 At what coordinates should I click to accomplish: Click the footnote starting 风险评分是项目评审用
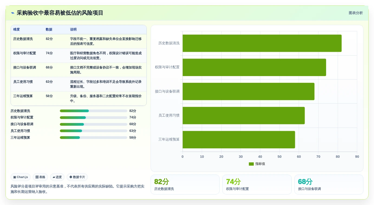[x=77, y=189]
